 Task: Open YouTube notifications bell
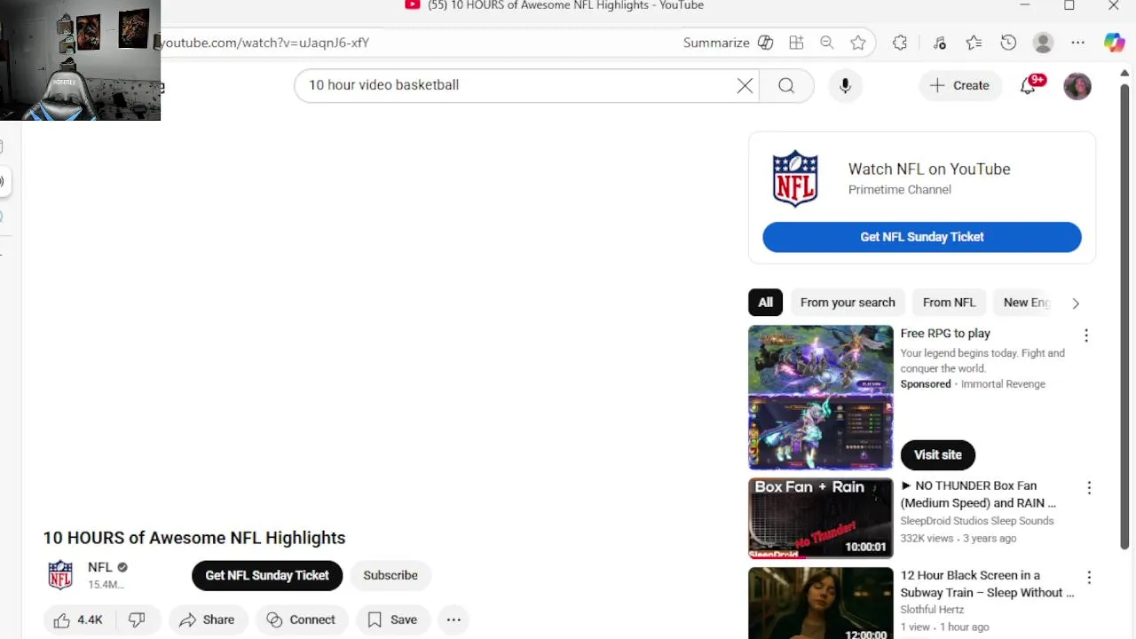click(1028, 85)
